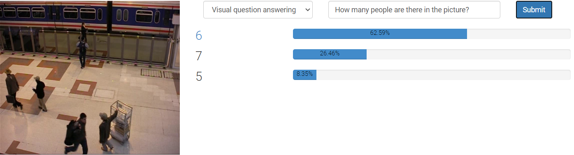Screen dimensions: 574x155
Task: Select the answer "6"
Action: (199, 35)
